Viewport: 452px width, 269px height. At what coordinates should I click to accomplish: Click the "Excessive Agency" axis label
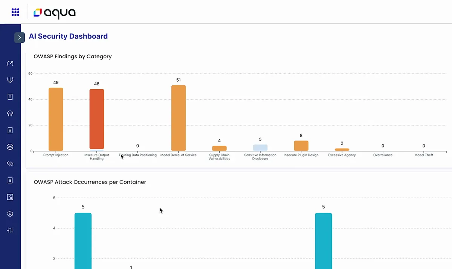point(342,155)
